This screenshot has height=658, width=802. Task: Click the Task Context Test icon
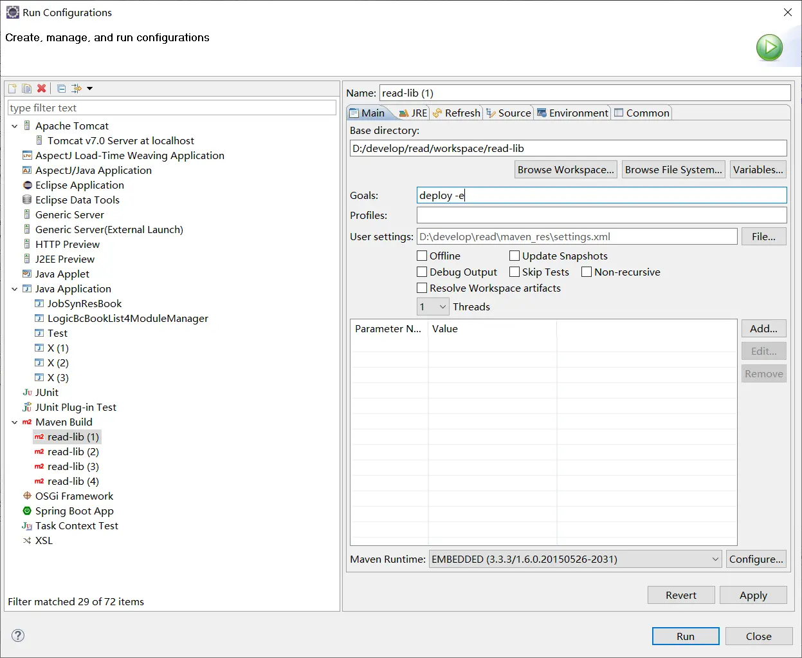tap(27, 525)
